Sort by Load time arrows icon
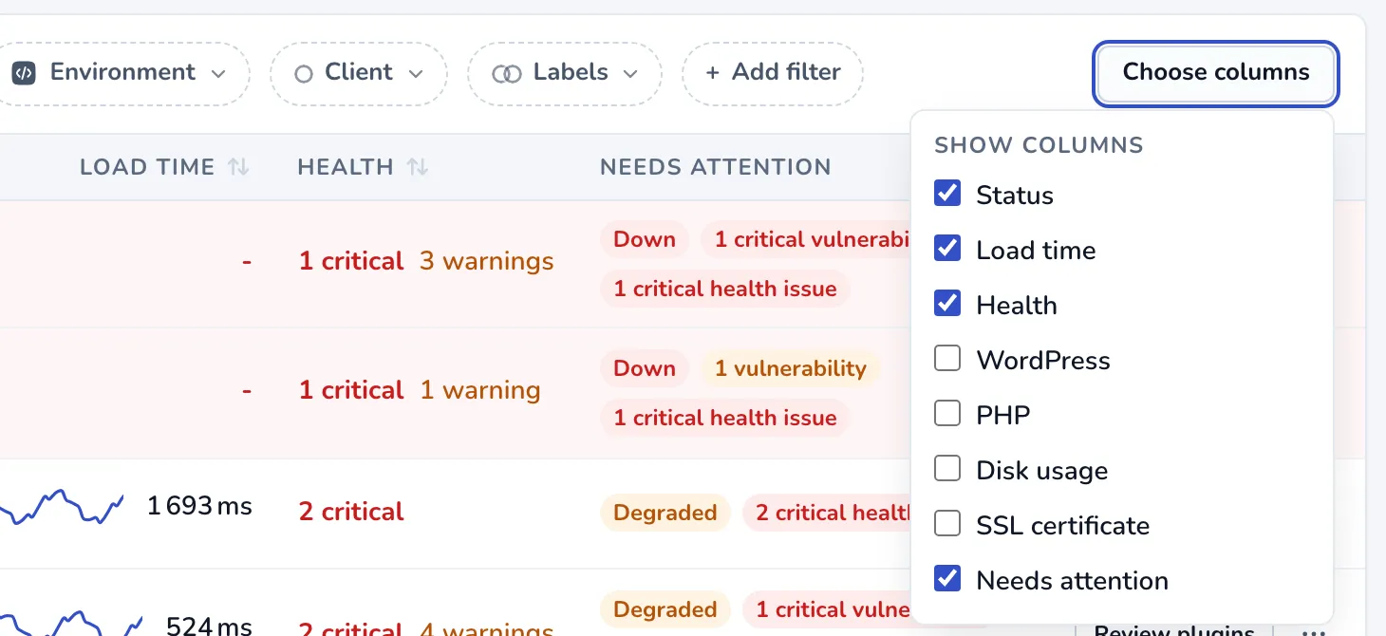This screenshot has height=636, width=1386. coord(238,167)
